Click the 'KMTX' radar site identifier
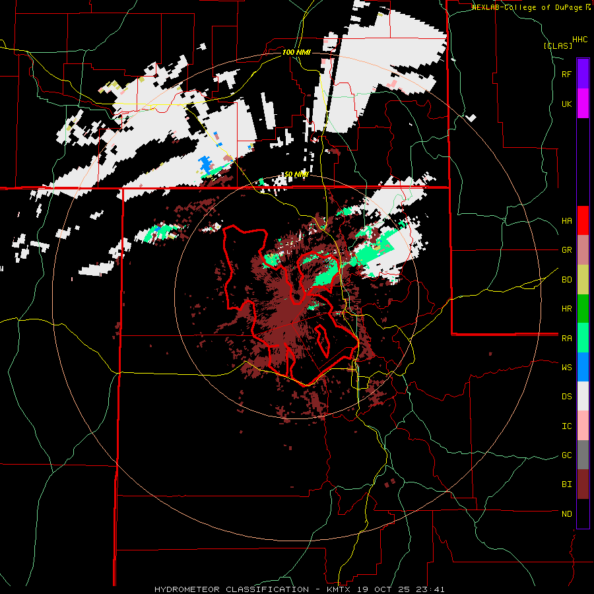594x594 pixels. click(339, 589)
